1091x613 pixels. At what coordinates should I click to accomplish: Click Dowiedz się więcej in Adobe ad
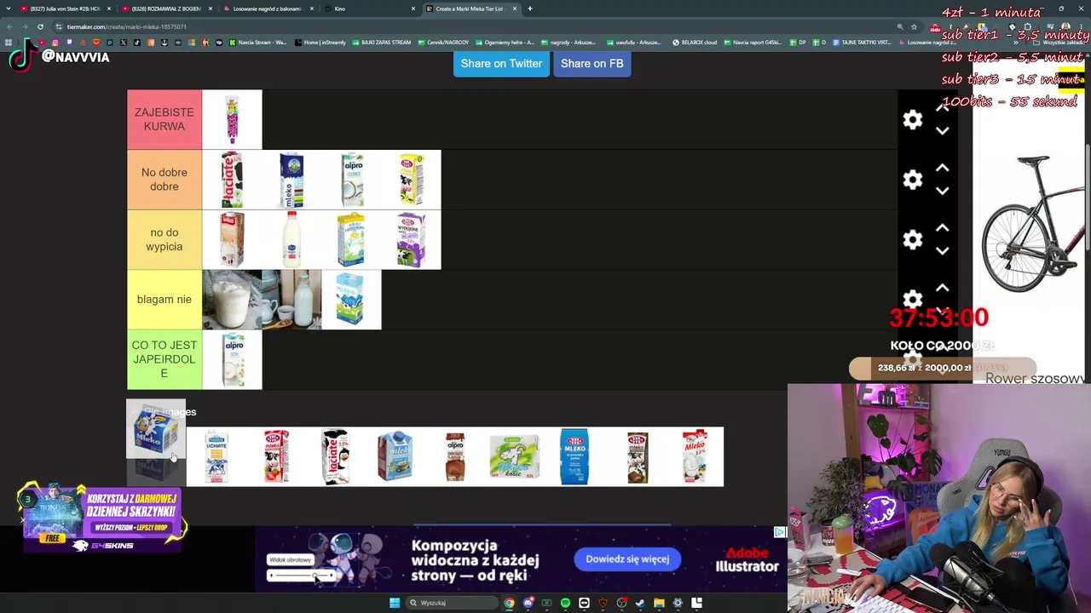[x=627, y=559]
